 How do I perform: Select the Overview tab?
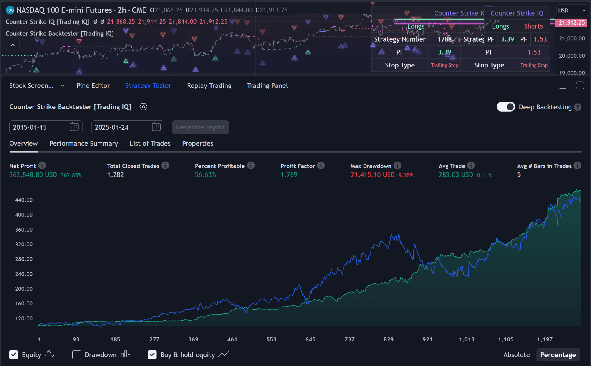pos(23,143)
